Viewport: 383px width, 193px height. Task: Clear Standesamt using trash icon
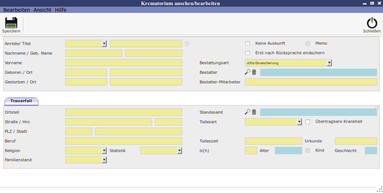click(254, 112)
